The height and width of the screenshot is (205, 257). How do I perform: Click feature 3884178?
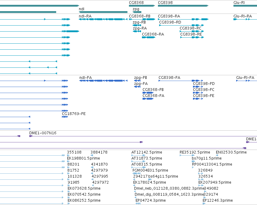(x=99, y=152)
